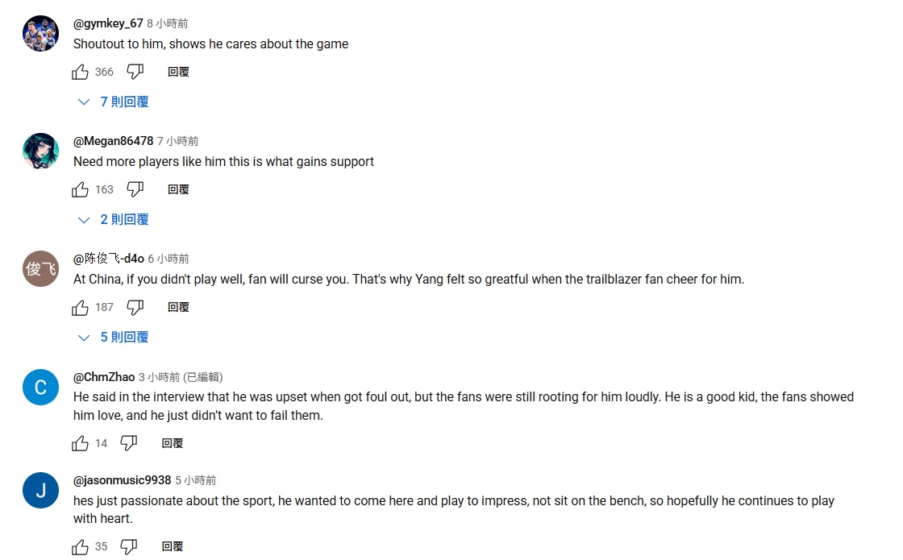Open the @jasonmusic9938 channel link
903x560 pixels.
(122, 480)
